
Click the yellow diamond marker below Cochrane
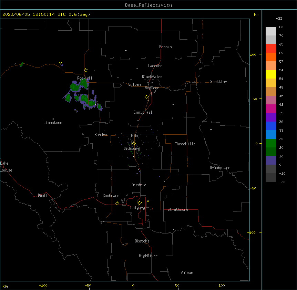(117, 203)
